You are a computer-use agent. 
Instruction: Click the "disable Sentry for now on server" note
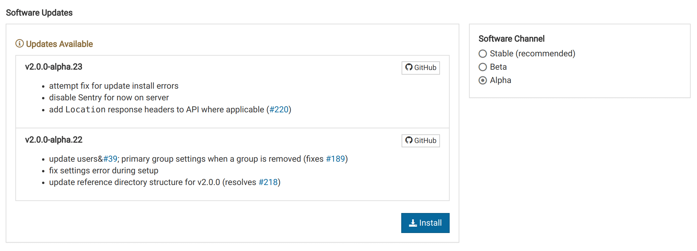coord(109,98)
